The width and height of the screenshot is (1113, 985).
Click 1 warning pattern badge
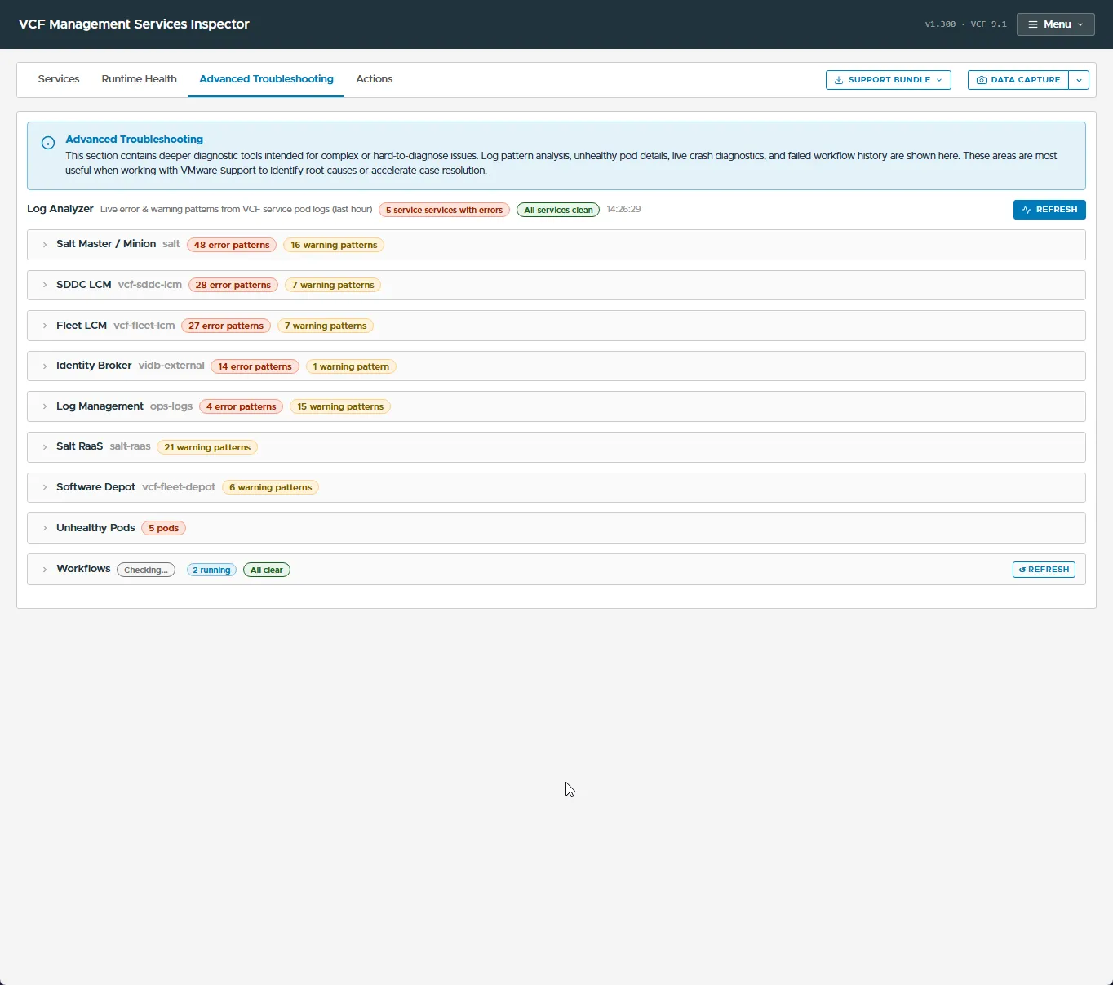[x=351, y=366]
